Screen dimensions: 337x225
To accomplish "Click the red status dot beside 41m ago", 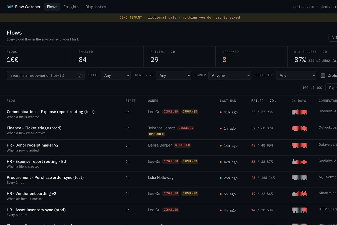I will click(x=221, y=112).
